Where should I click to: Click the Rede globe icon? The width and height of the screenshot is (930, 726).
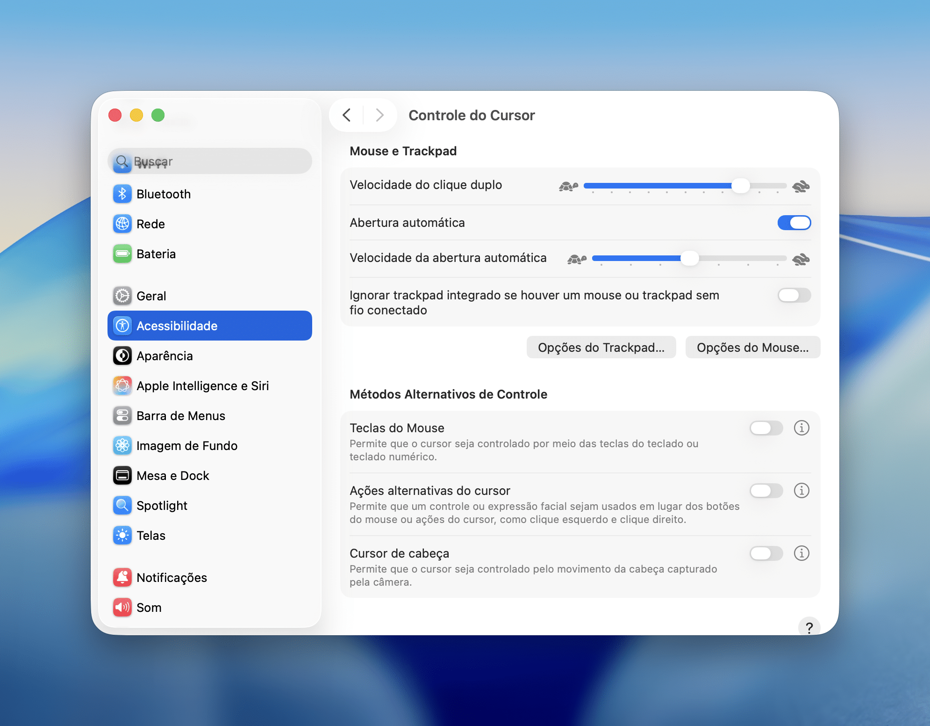tap(122, 224)
